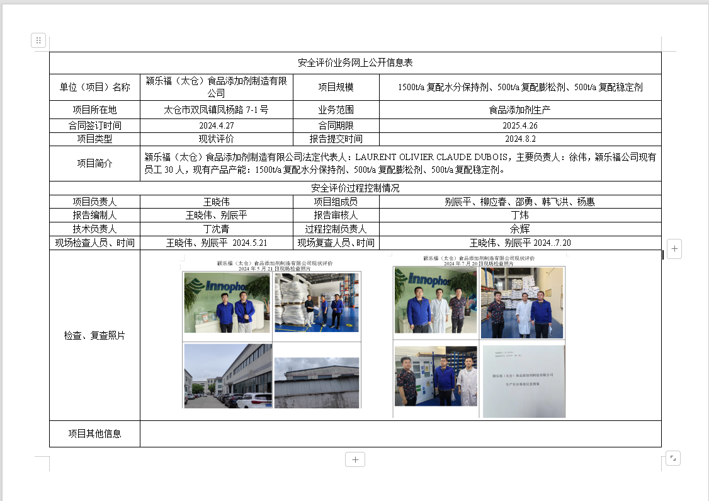This screenshot has width=709, height=501.
Task: Select the May 21 Innophos logo photo
Action: (x=227, y=302)
